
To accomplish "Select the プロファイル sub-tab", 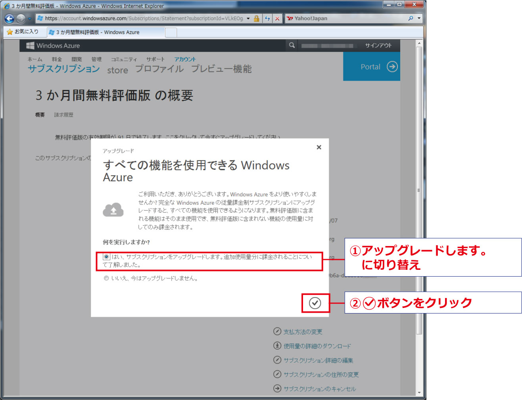I will click(x=159, y=69).
